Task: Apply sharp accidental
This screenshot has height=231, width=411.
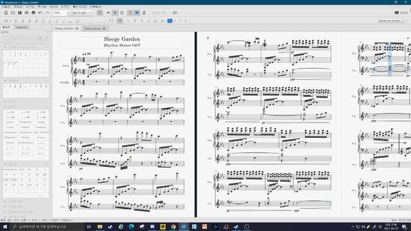Action: coord(135,21)
